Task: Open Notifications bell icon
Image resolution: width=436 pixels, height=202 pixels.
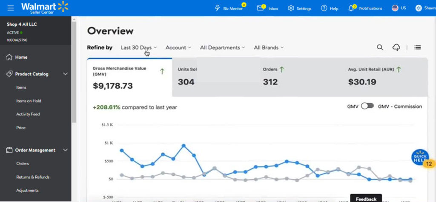Action: coord(351,8)
